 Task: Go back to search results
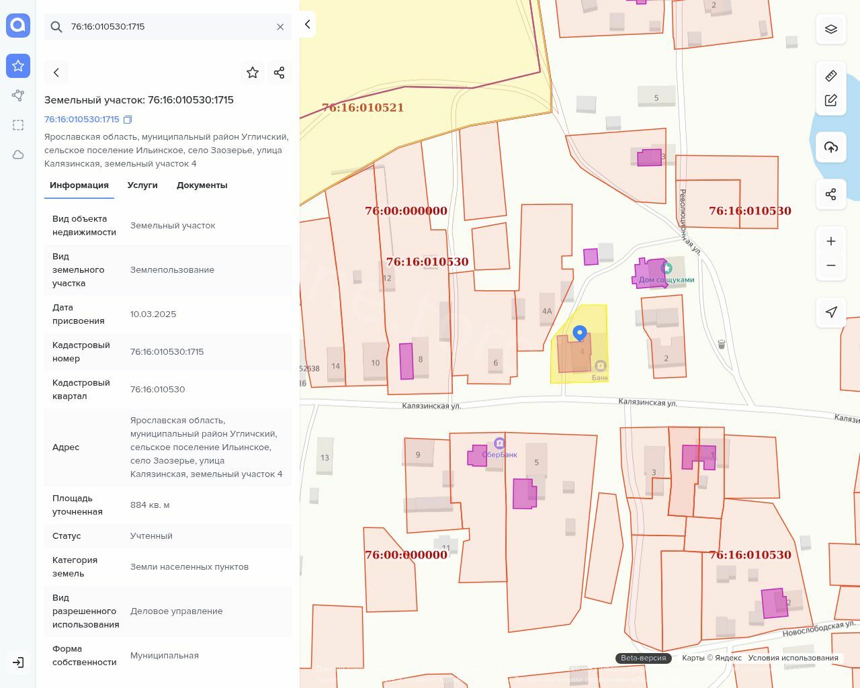coord(56,73)
